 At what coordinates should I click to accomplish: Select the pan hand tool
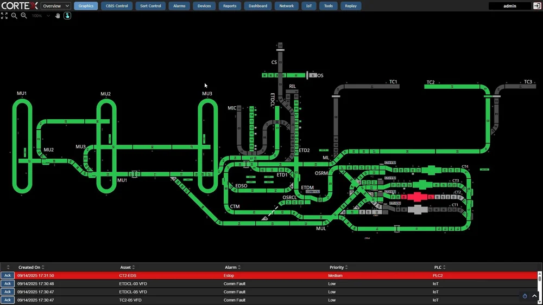pyautogui.click(x=58, y=16)
